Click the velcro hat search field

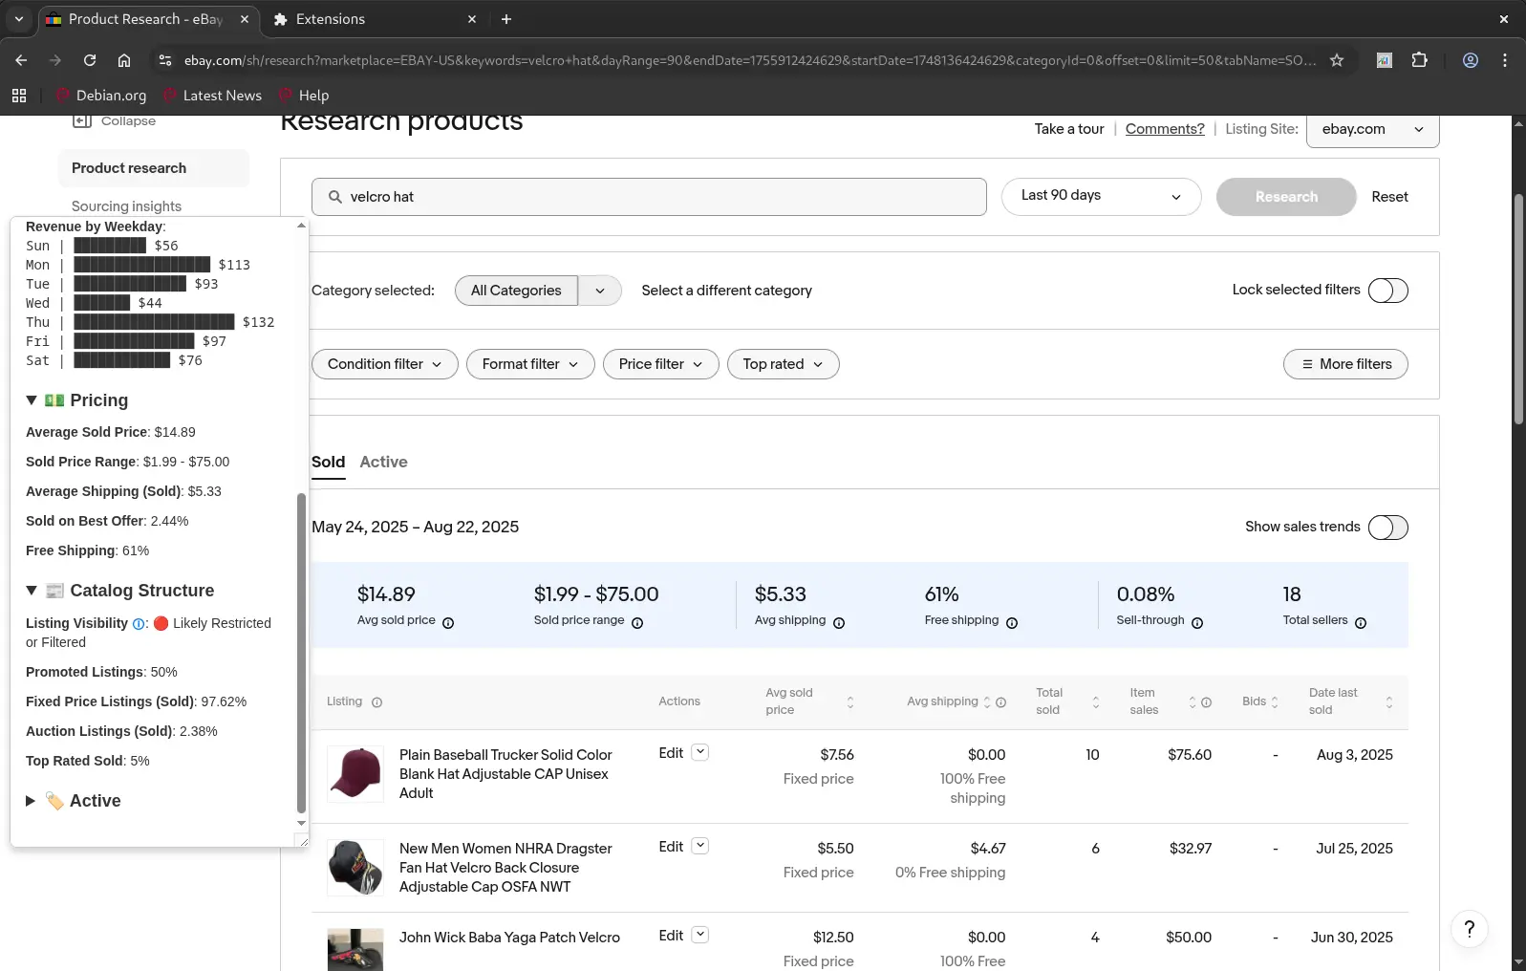(x=650, y=197)
